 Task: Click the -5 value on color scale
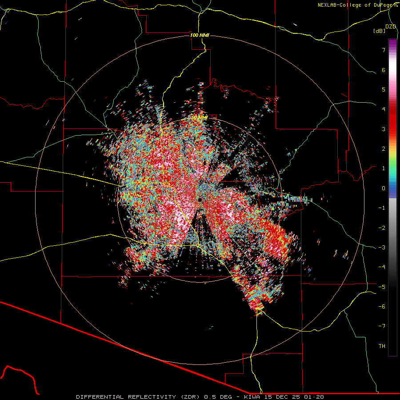pyautogui.click(x=382, y=287)
